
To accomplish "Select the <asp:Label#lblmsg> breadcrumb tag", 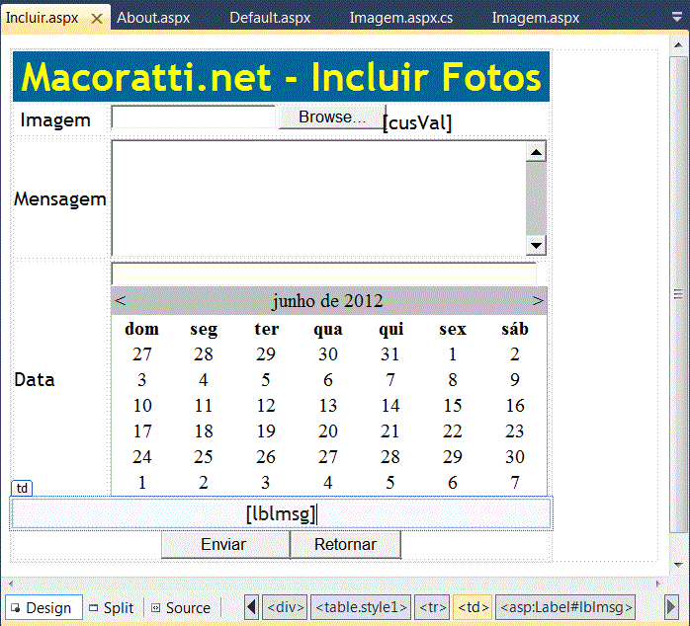I will click(x=565, y=607).
